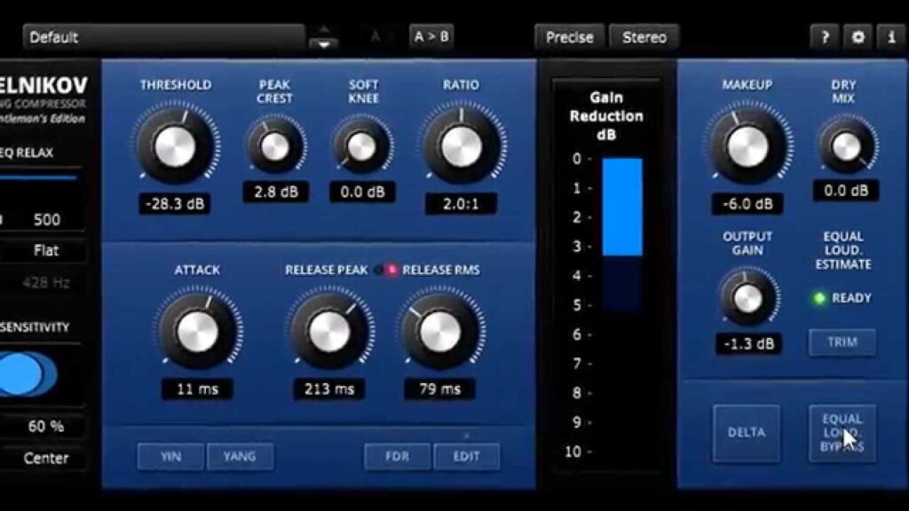This screenshot has height=511, width=909.
Task: Open the Default preset dropdown
Action: coord(163,37)
